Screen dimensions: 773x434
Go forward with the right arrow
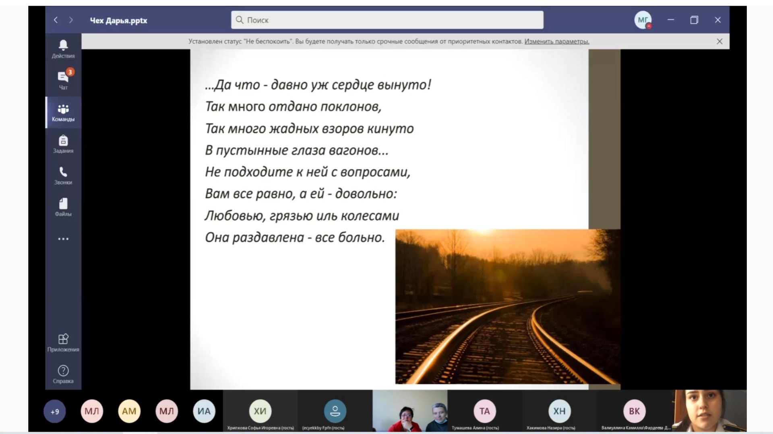(71, 20)
